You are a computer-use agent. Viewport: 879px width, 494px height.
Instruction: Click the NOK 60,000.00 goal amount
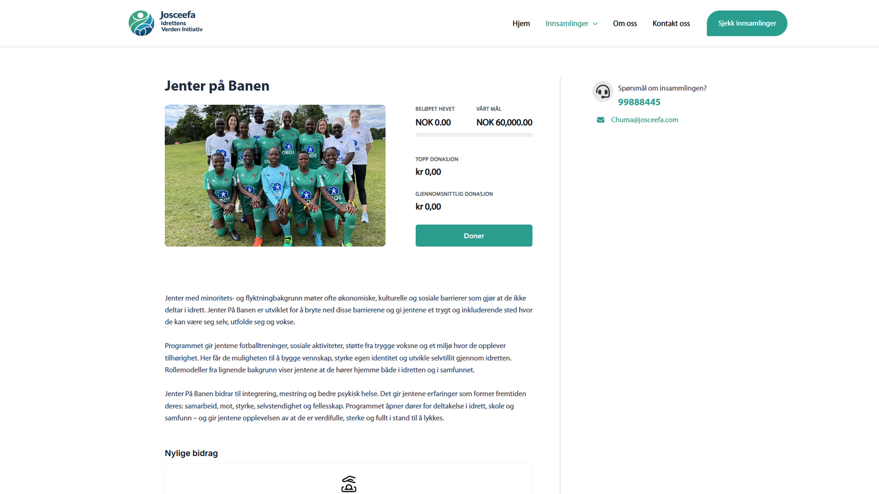[504, 122]
